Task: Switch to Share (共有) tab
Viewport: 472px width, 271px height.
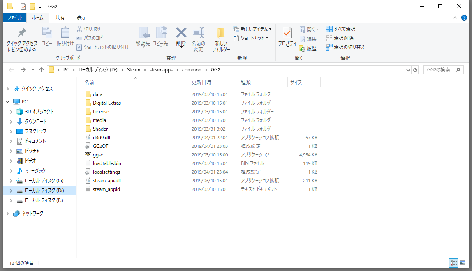Action: tap(60, 17)
